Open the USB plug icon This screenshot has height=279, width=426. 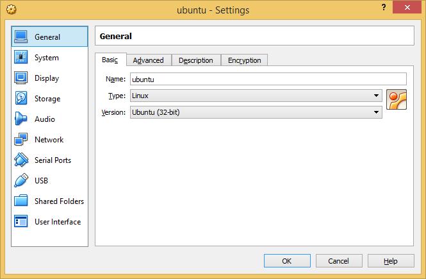pyautogui.click(x=21, y=181)
